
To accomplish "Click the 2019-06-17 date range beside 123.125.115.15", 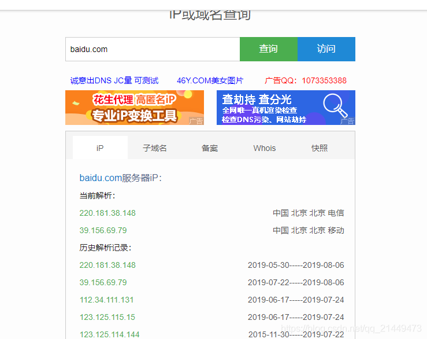I will point(296,317).
